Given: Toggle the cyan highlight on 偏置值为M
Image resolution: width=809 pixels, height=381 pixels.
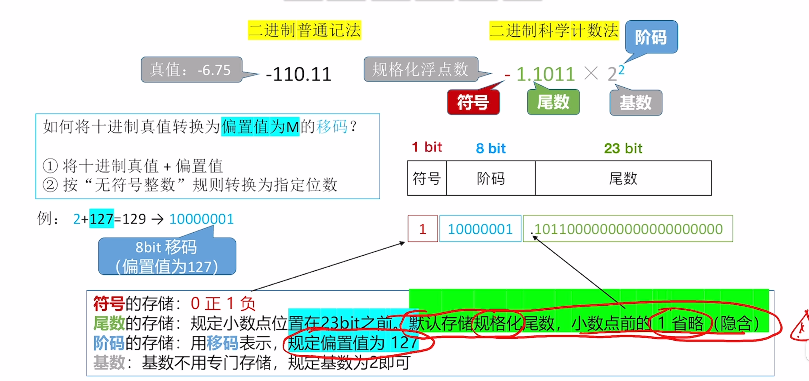Looking at the screenshot, I should click(x=261, y=126).
